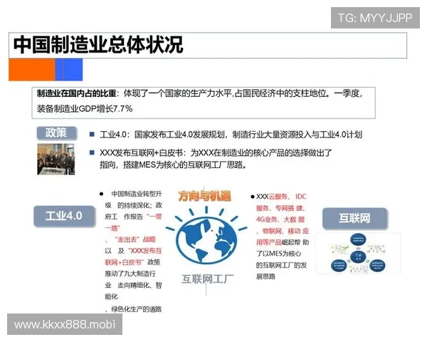Open the 工业4.0 circle diagram thumbnail
This screenshot has width=427, height=342.
[x=358, y=254]
